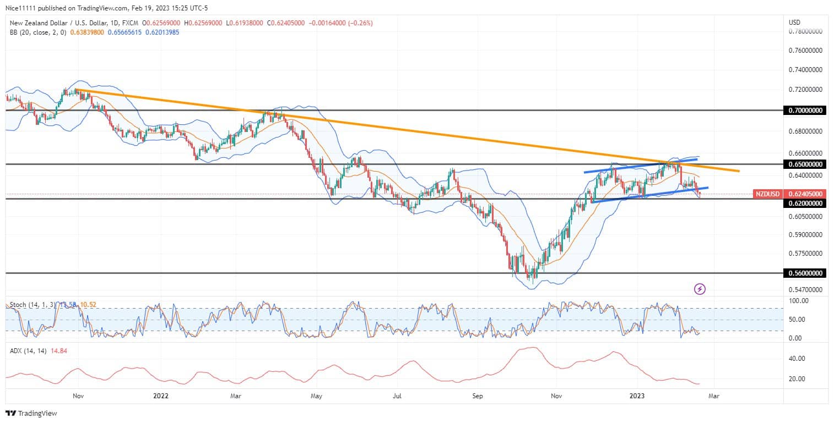Click the 0.54700000 price axis label
Image resolution: width=834 pixels, height=423 pixels.
tap(805, 290)
